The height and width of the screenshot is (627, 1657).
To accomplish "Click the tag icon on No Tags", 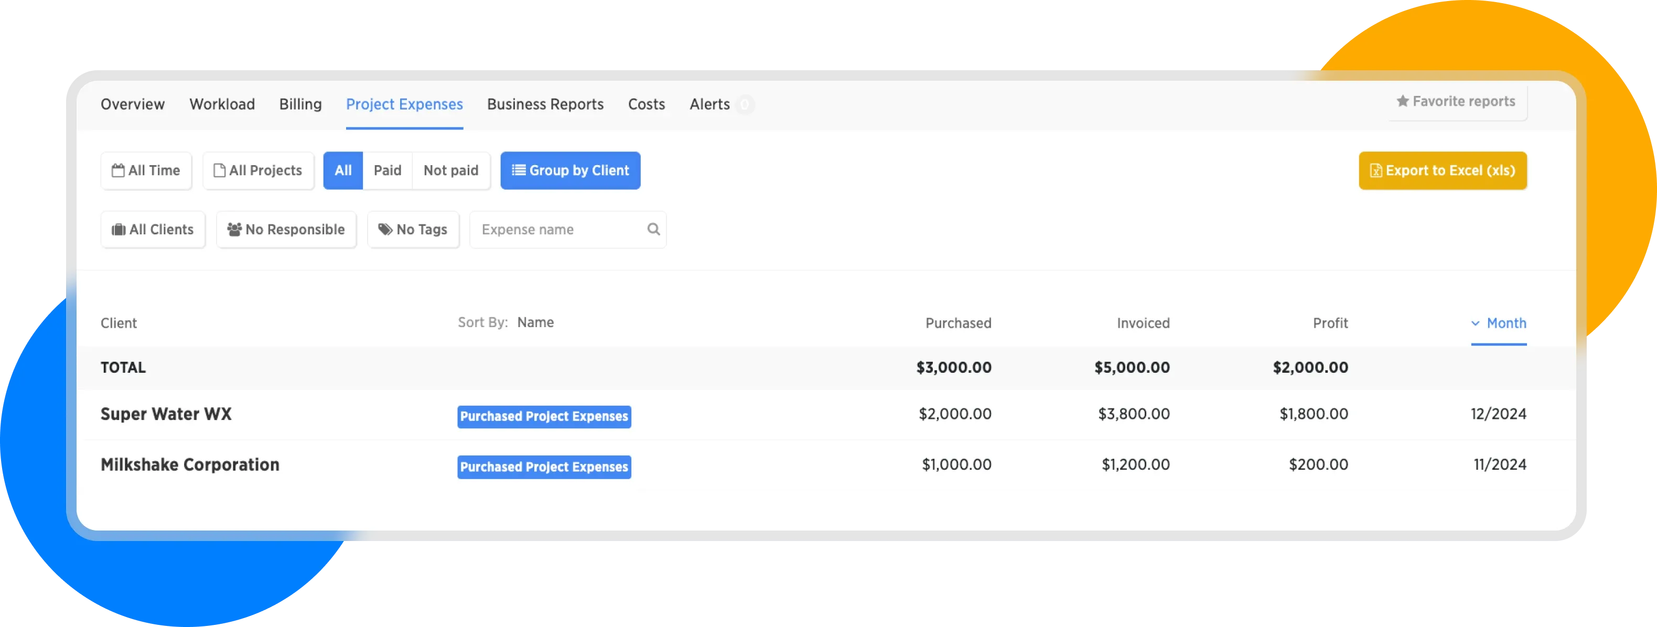I will pyautogui.click(x=385, y=230).
